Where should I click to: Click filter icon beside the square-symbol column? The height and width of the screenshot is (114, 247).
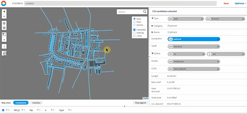pos(52,110)
